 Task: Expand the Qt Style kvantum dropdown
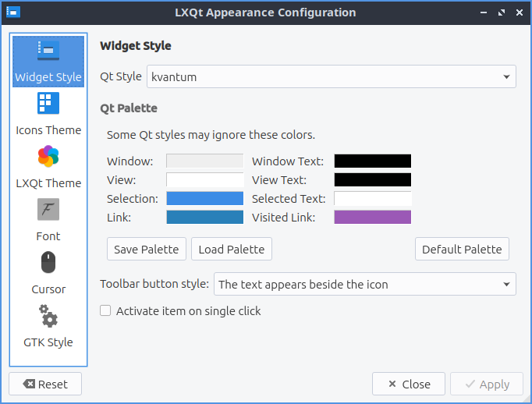(331, 76)
